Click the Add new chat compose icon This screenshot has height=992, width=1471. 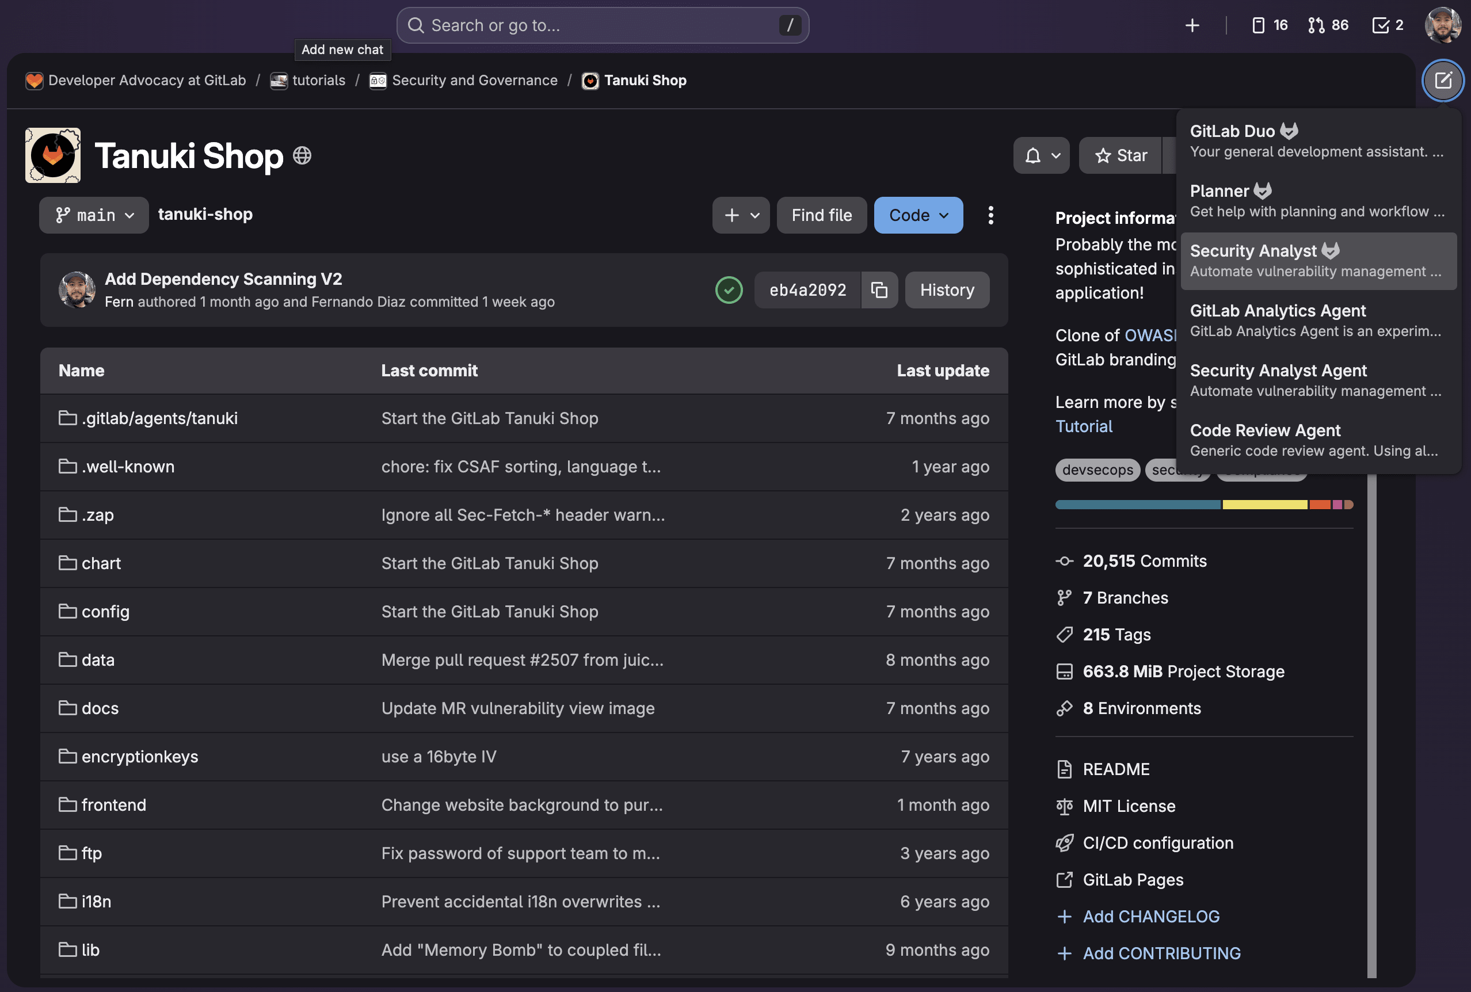click(1443, 81)
